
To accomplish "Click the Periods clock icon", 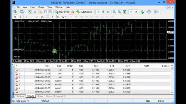I will pos(149,12).
